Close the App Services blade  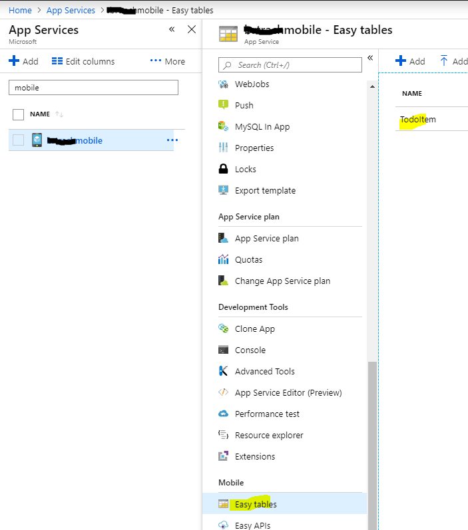tap(192, 29)
